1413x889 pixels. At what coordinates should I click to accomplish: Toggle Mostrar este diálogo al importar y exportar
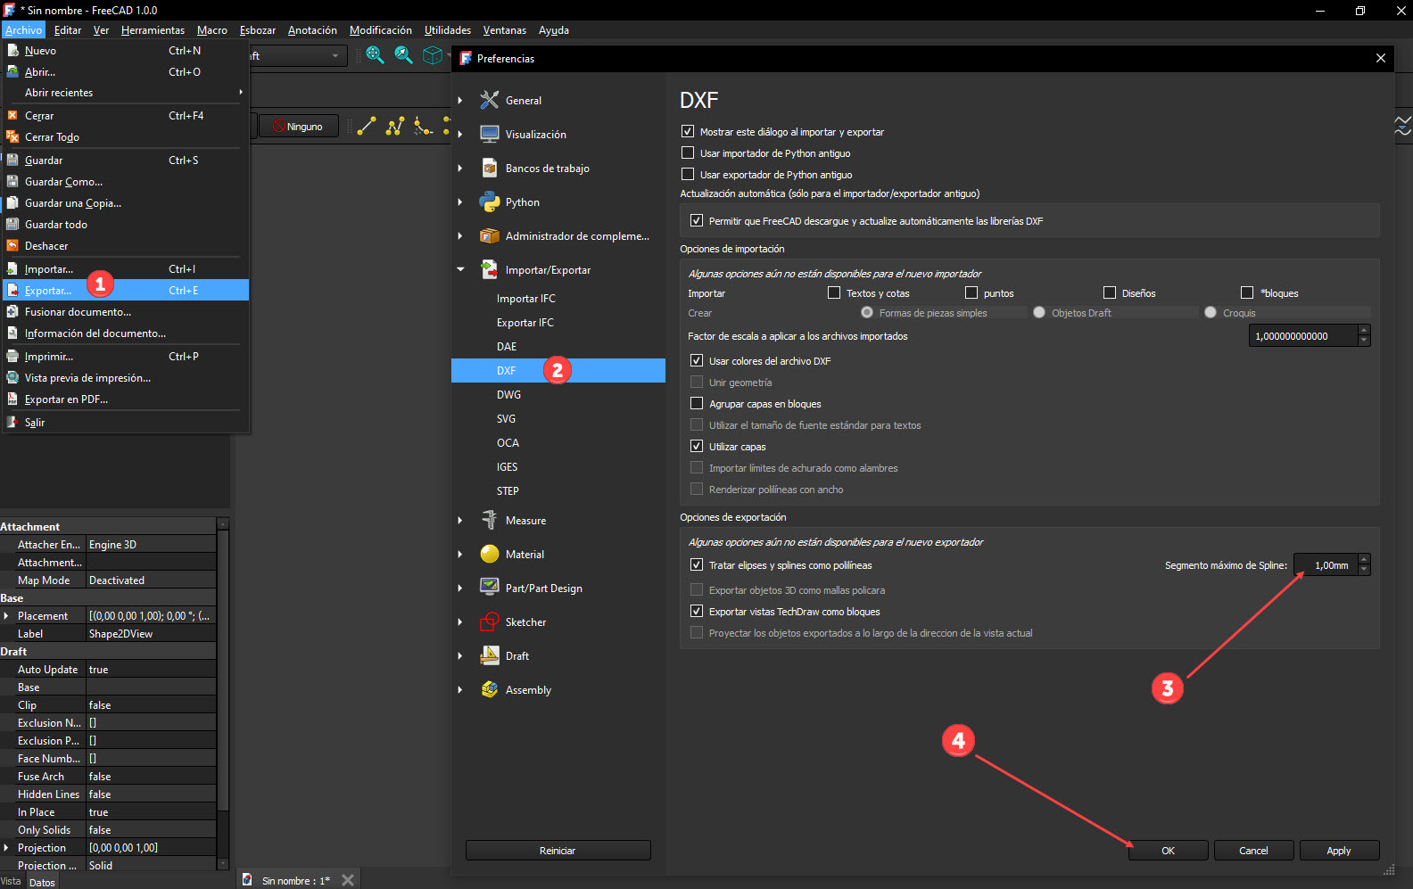click(688, 131)
